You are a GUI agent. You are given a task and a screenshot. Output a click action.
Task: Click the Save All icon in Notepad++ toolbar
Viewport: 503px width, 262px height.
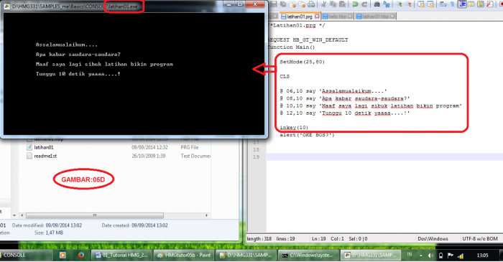(x=283, y=4)
